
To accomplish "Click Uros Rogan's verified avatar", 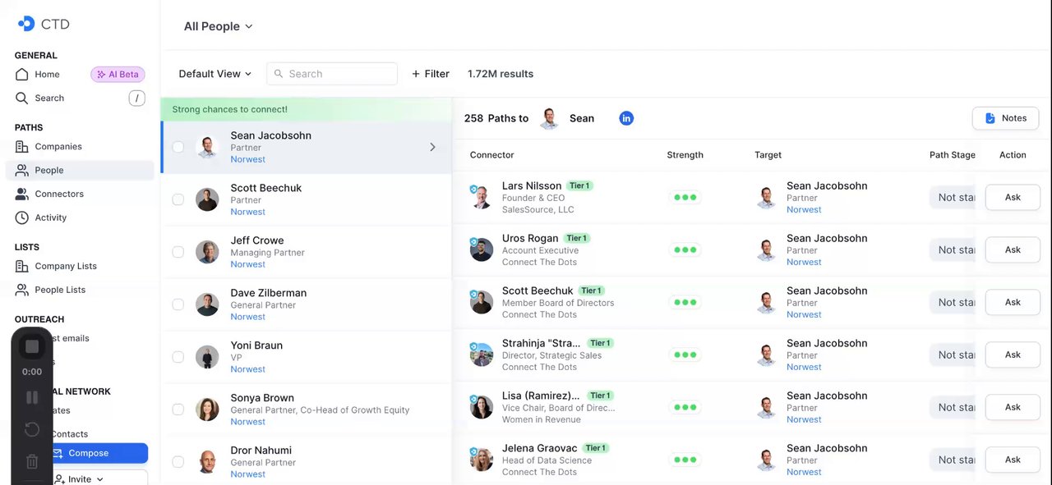I will tap(481, 249).
